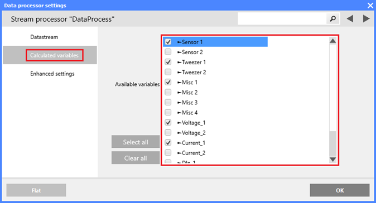Click the Clear all button
The height and width of the screenshot is (203, 376).
coord(136,158)
